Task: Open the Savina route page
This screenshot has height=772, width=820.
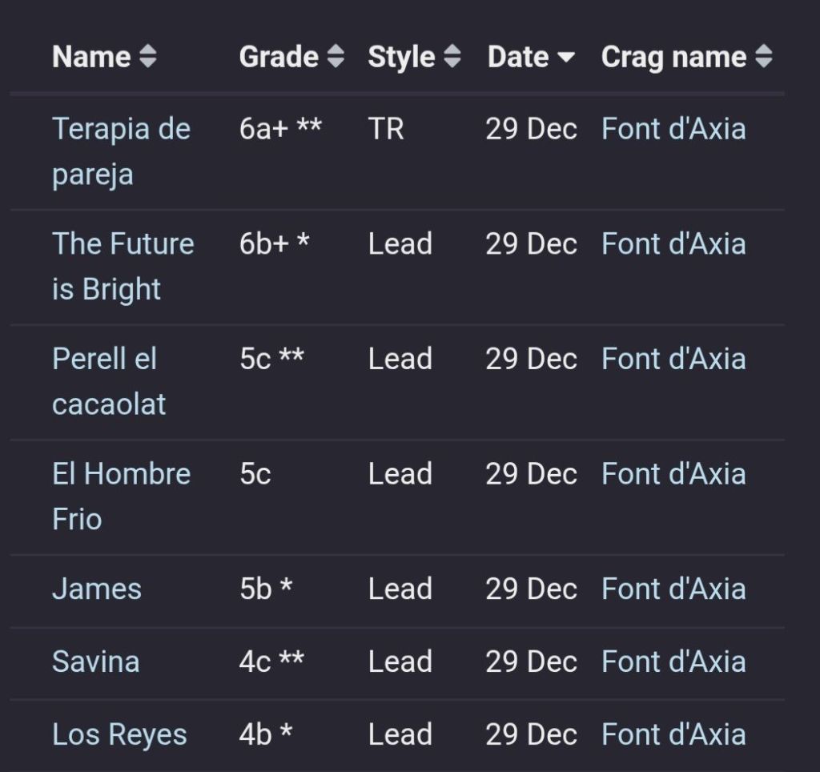Action: pyautogui.click(x=95, y=662)
